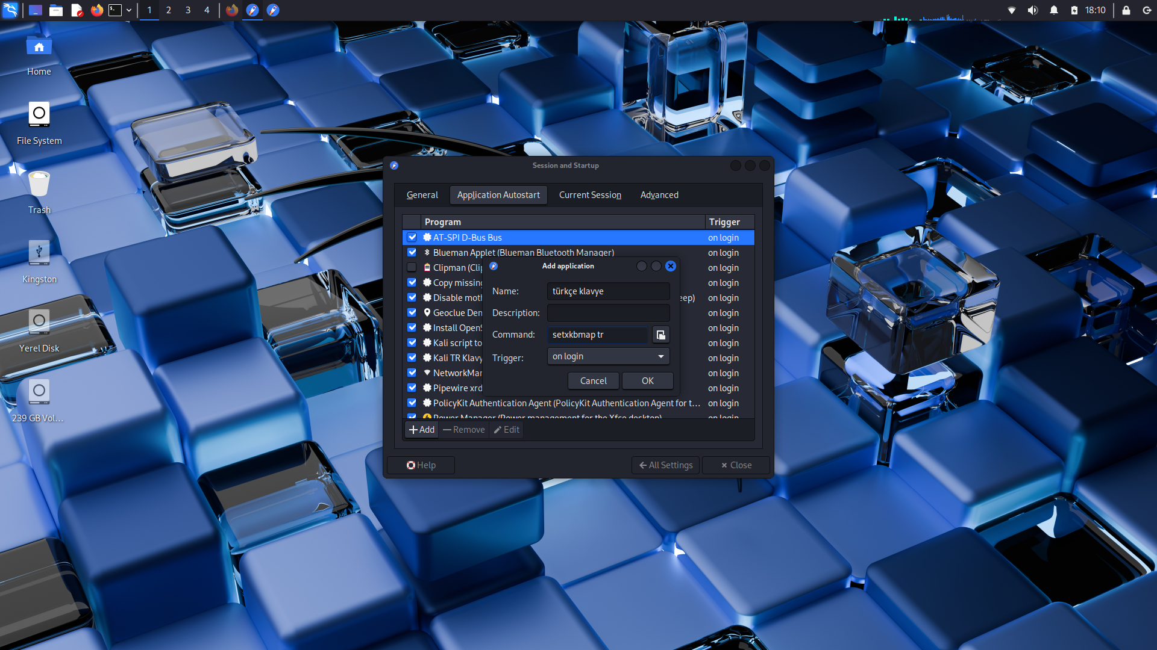The height and width of the screenshot is (650, 1157).
Task: Open the Trigger 'on login' dropdown
Action: [x=608, y=356]
